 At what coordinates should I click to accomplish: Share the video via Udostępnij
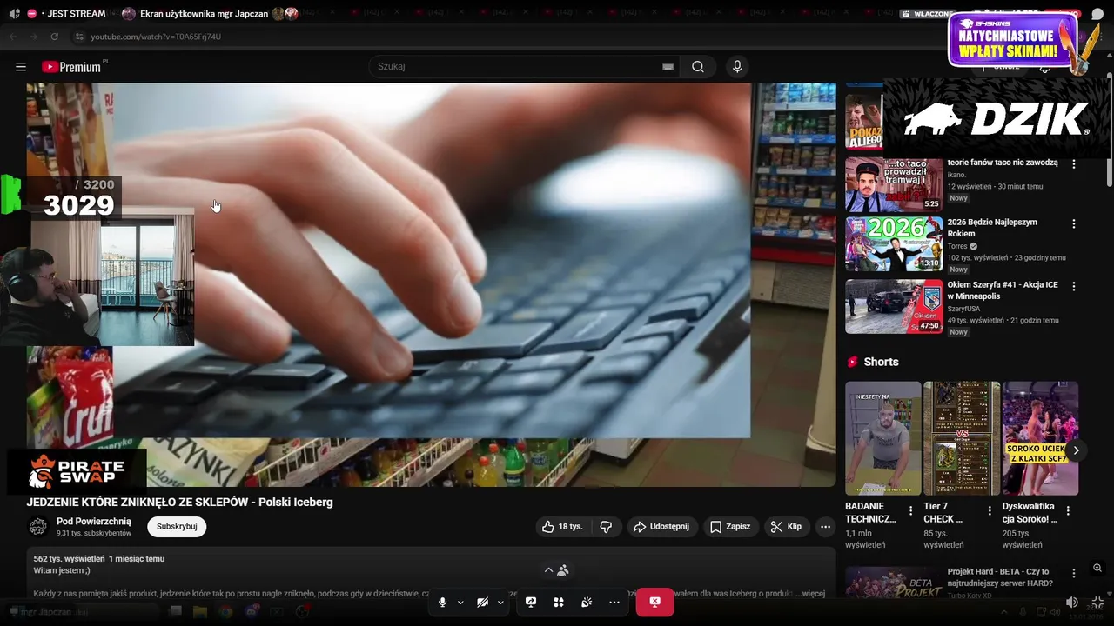tap(661, 527)
